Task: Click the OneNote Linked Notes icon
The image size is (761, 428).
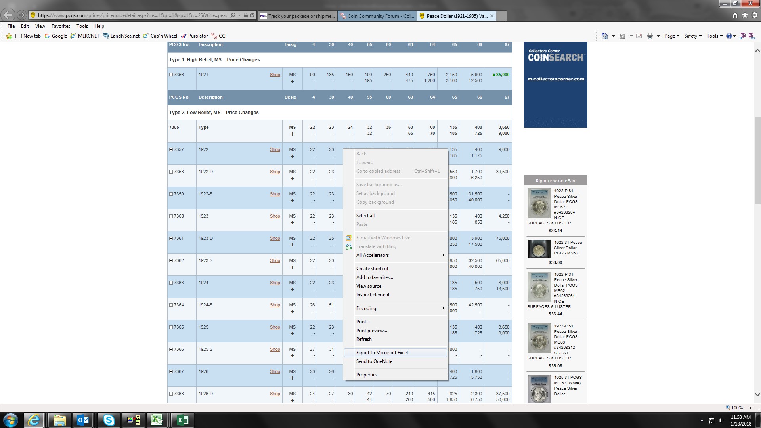Action: click(x=751, y=36)
